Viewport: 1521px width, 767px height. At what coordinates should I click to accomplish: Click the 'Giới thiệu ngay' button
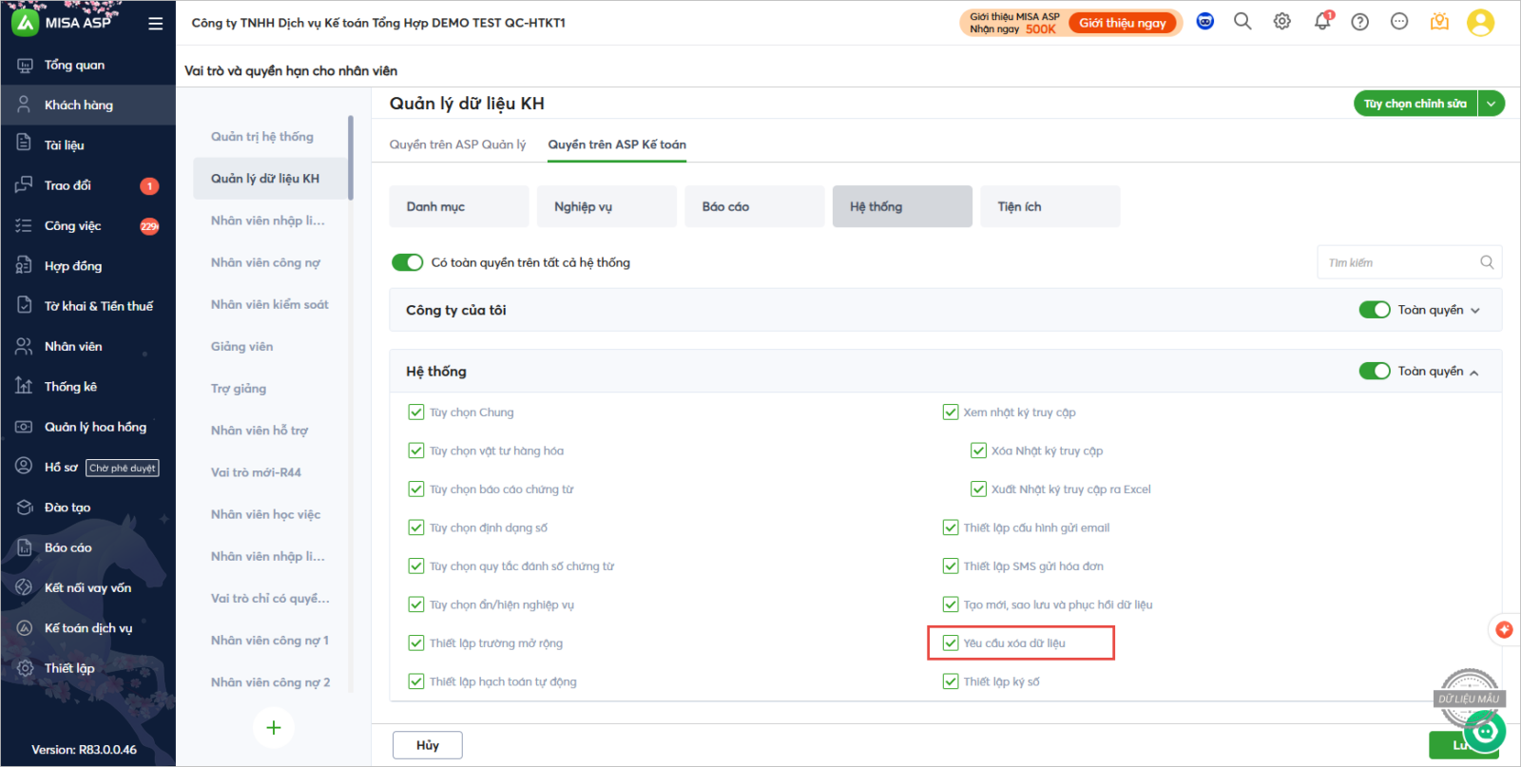pos(1122,23)
